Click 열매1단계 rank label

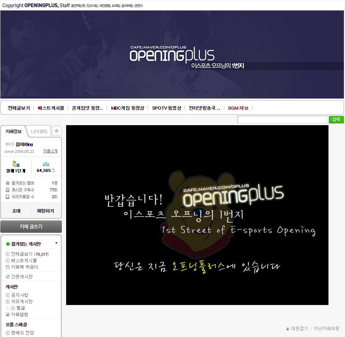tap(16, 171)
